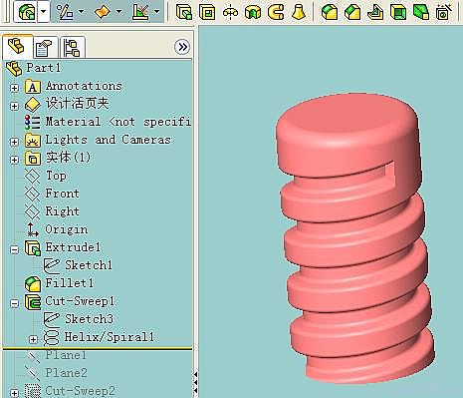
Task: Click the Hole Wizard tool icon
Action: click(x=444, y=12)
